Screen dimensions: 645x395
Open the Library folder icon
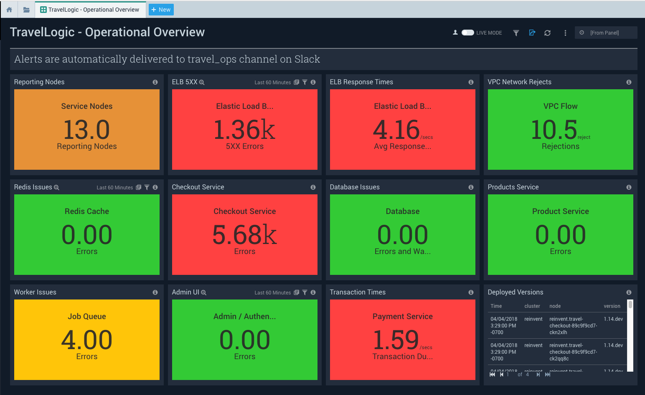click(26, 10)
